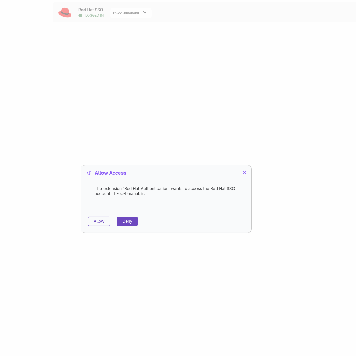Screen dimensions: 356x356
Task: Click empty header bar right of account chip
Action: (x=250, y=13)
